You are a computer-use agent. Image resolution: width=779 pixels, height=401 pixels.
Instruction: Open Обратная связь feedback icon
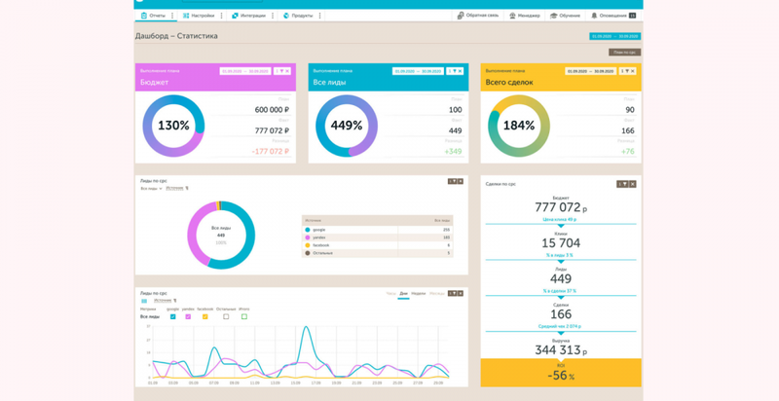[x=461, y=16]
